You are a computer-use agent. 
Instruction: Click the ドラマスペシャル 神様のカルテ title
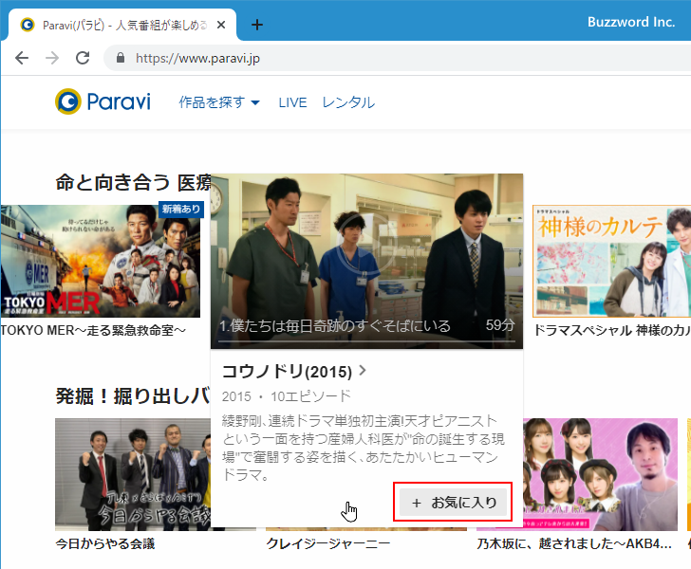click(x=612, y=330)
